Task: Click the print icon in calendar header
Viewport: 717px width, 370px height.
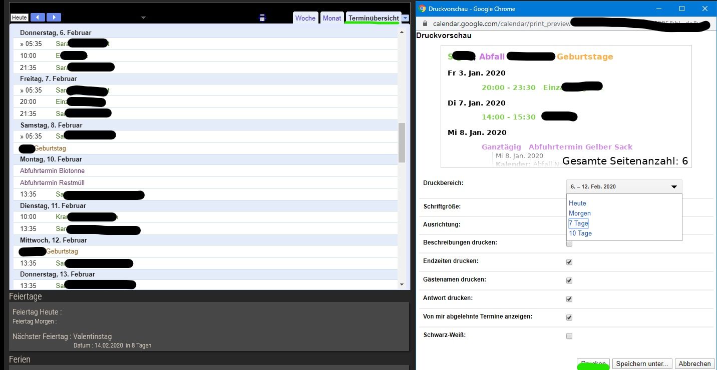Action: (x=262, y=18)
